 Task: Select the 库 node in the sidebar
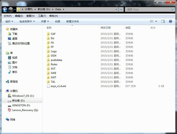(x=11, y=53)
